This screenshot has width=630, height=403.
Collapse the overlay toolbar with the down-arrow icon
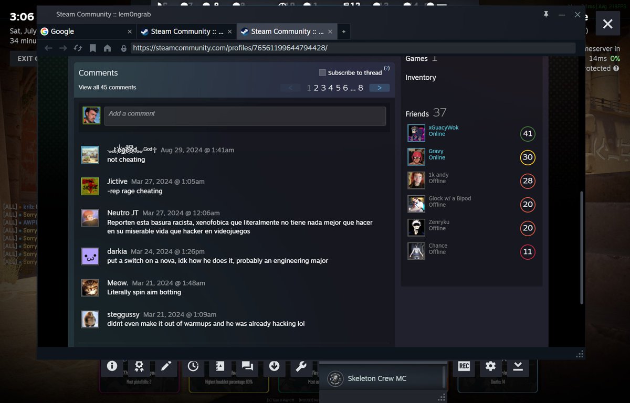518,366
